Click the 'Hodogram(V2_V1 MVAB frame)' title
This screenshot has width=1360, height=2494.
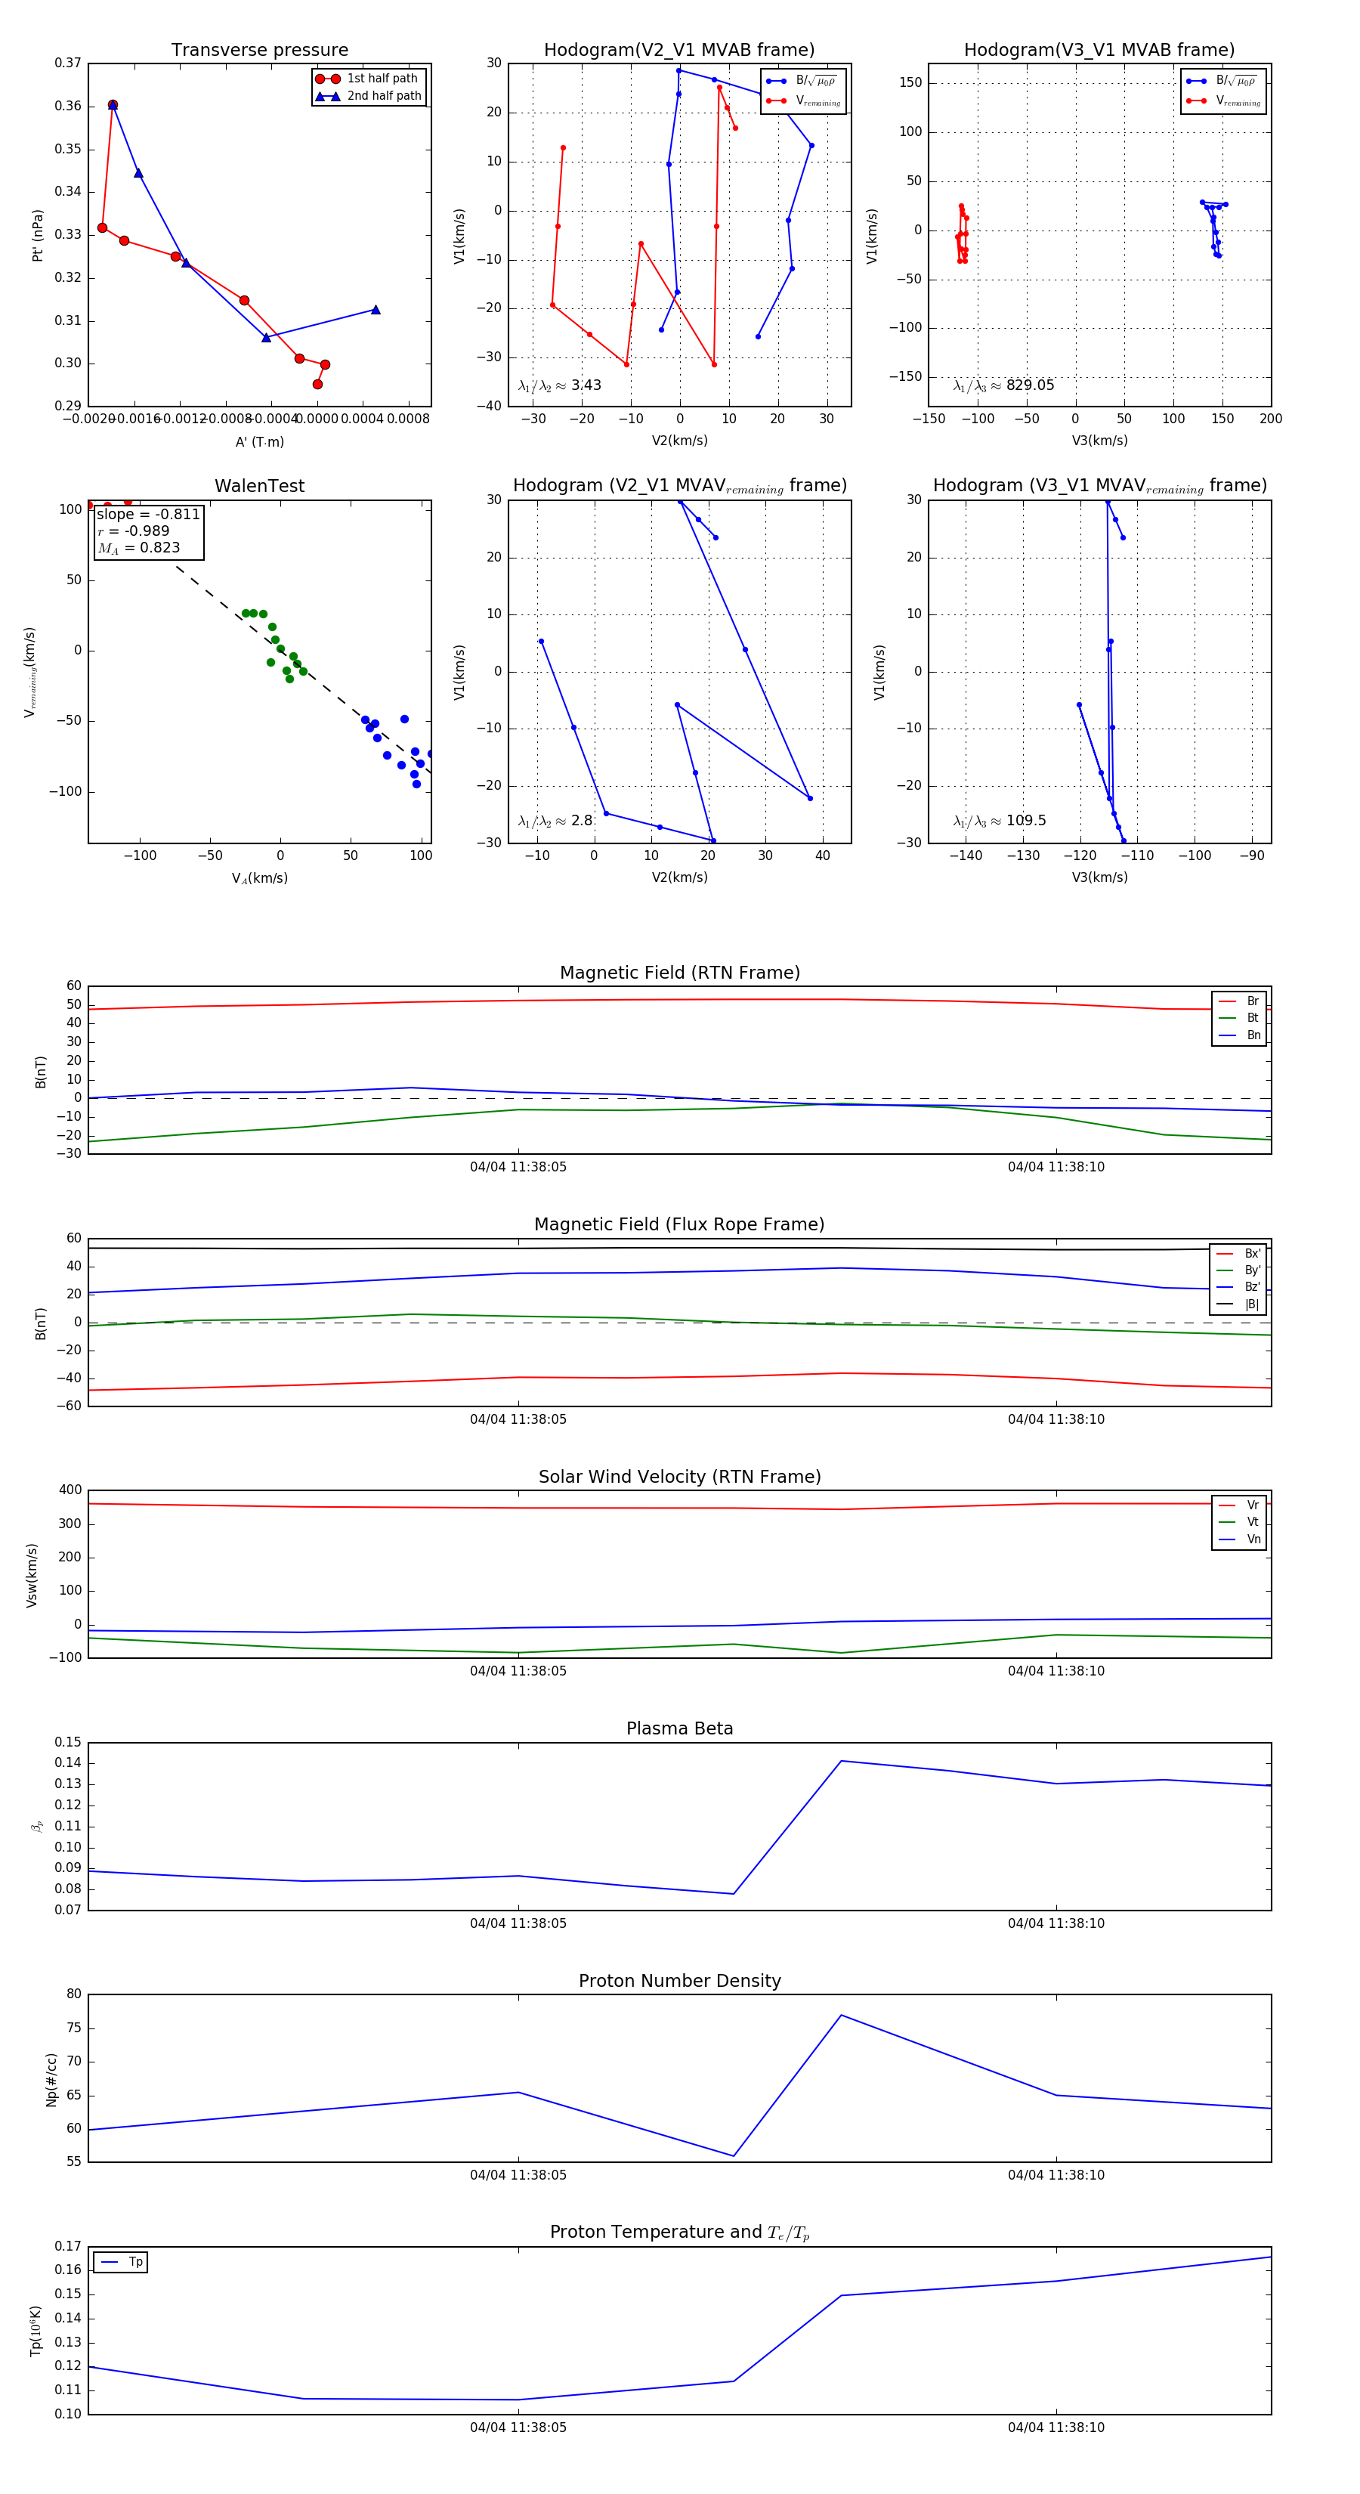(678, 51)
